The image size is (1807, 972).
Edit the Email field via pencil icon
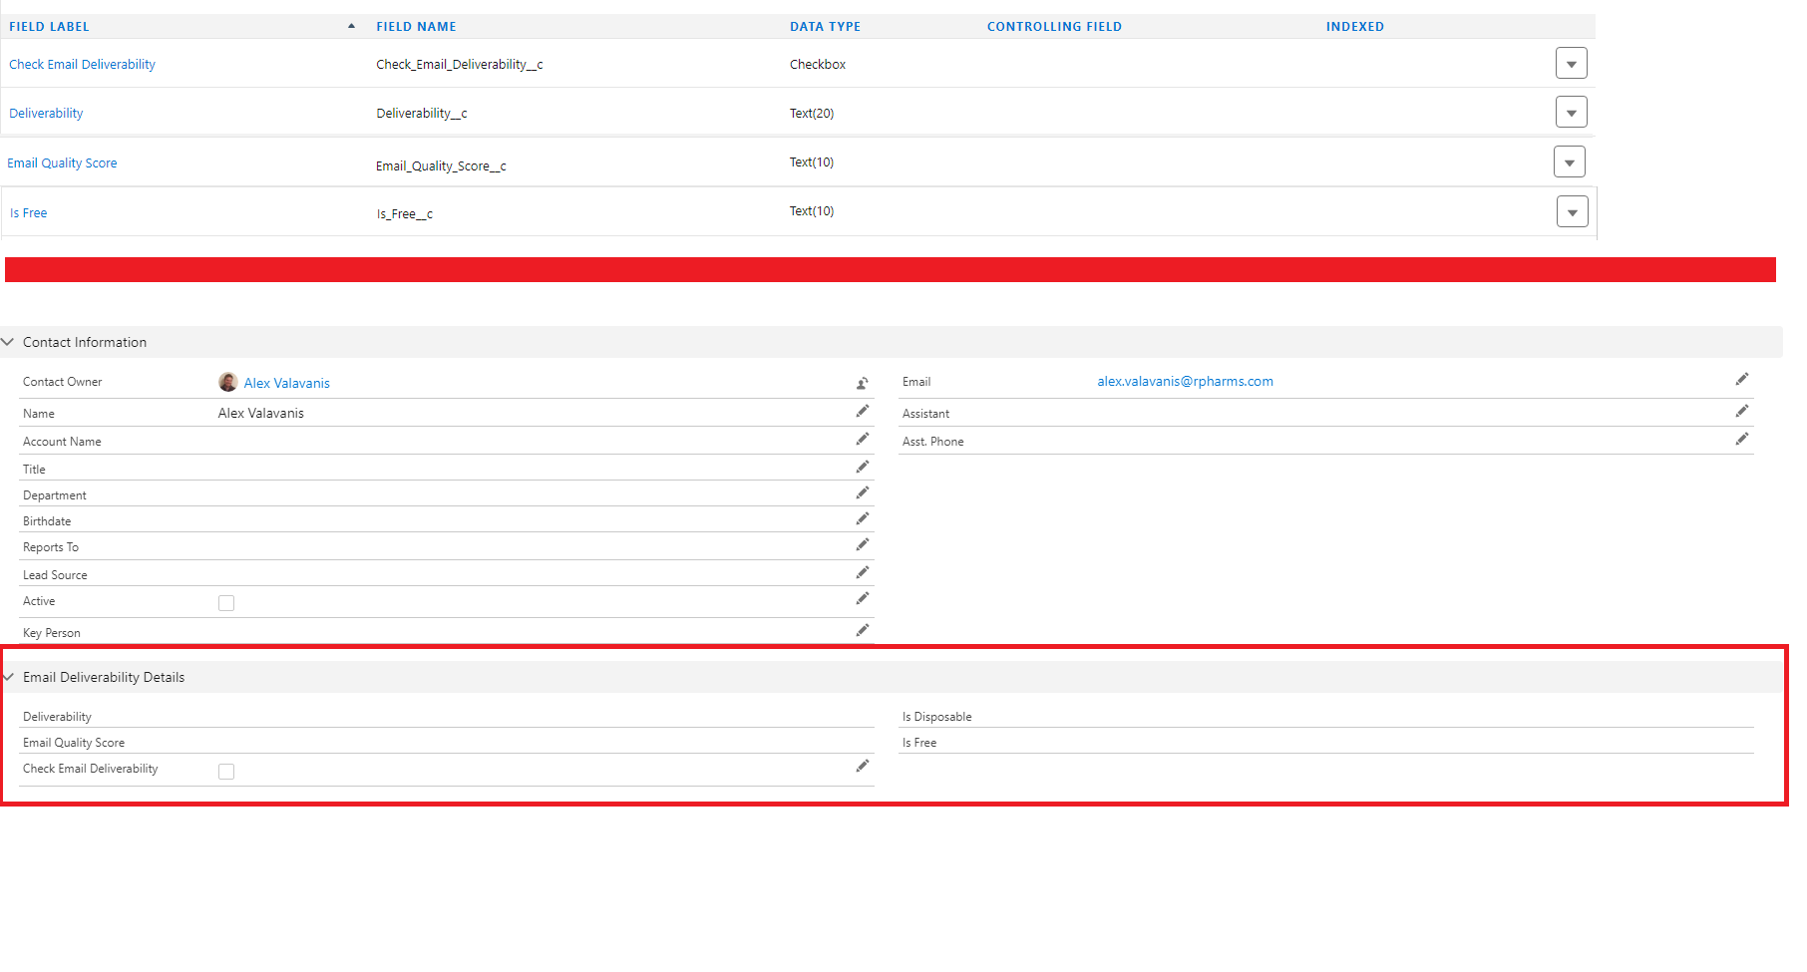tap(1741, 380)
